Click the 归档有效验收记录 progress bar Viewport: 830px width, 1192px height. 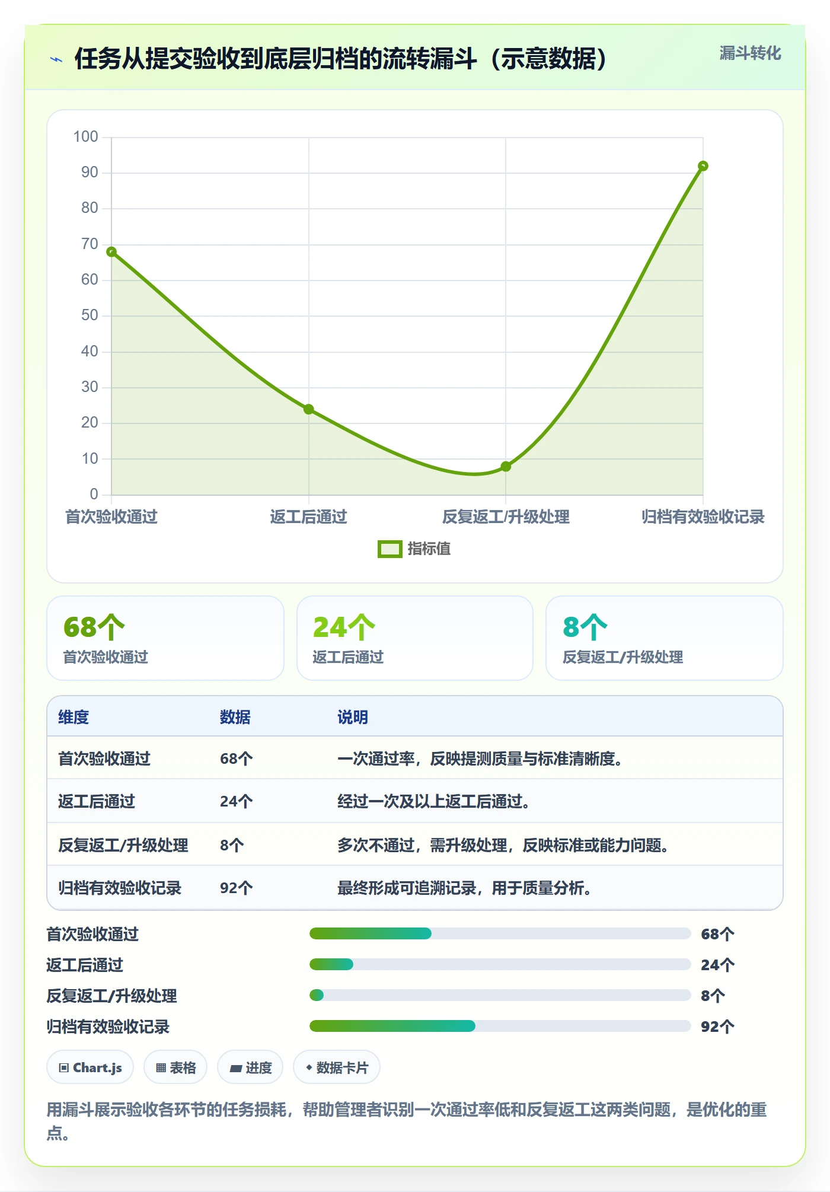(500, 1026)
